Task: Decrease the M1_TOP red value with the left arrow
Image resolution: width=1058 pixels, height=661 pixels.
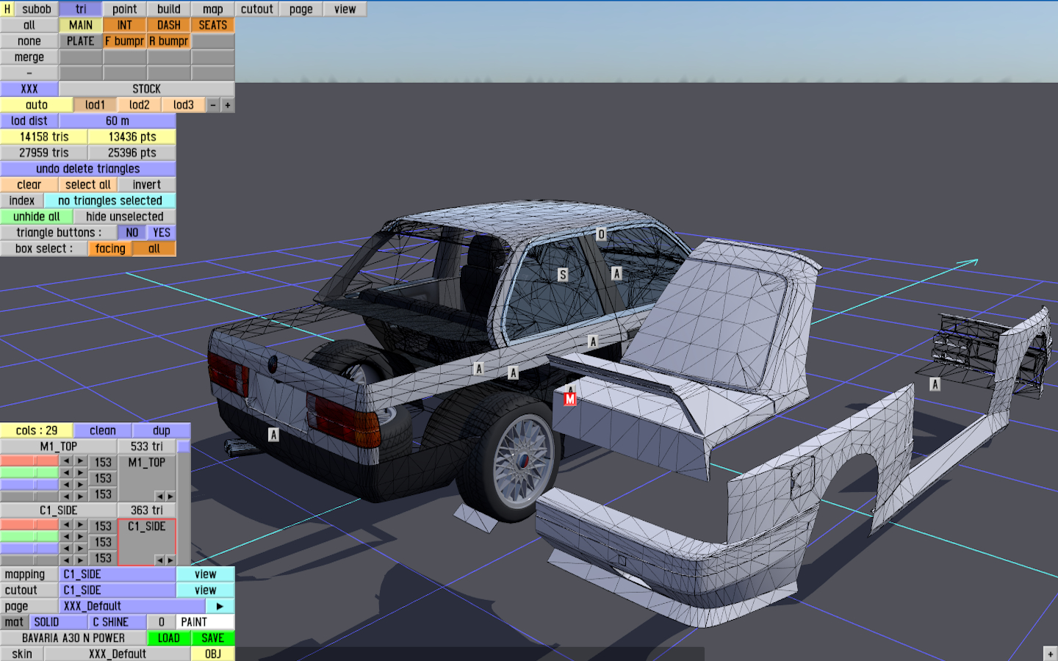Action: (66, 461)
